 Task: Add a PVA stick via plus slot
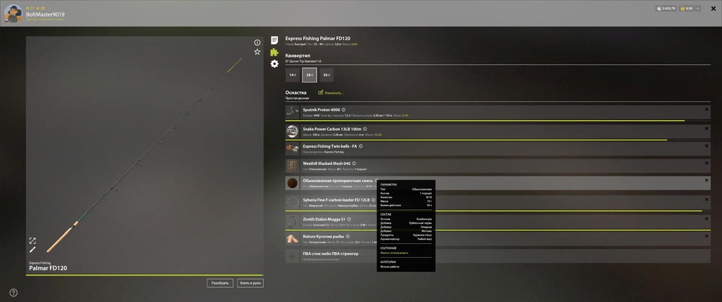click(292, 256)
